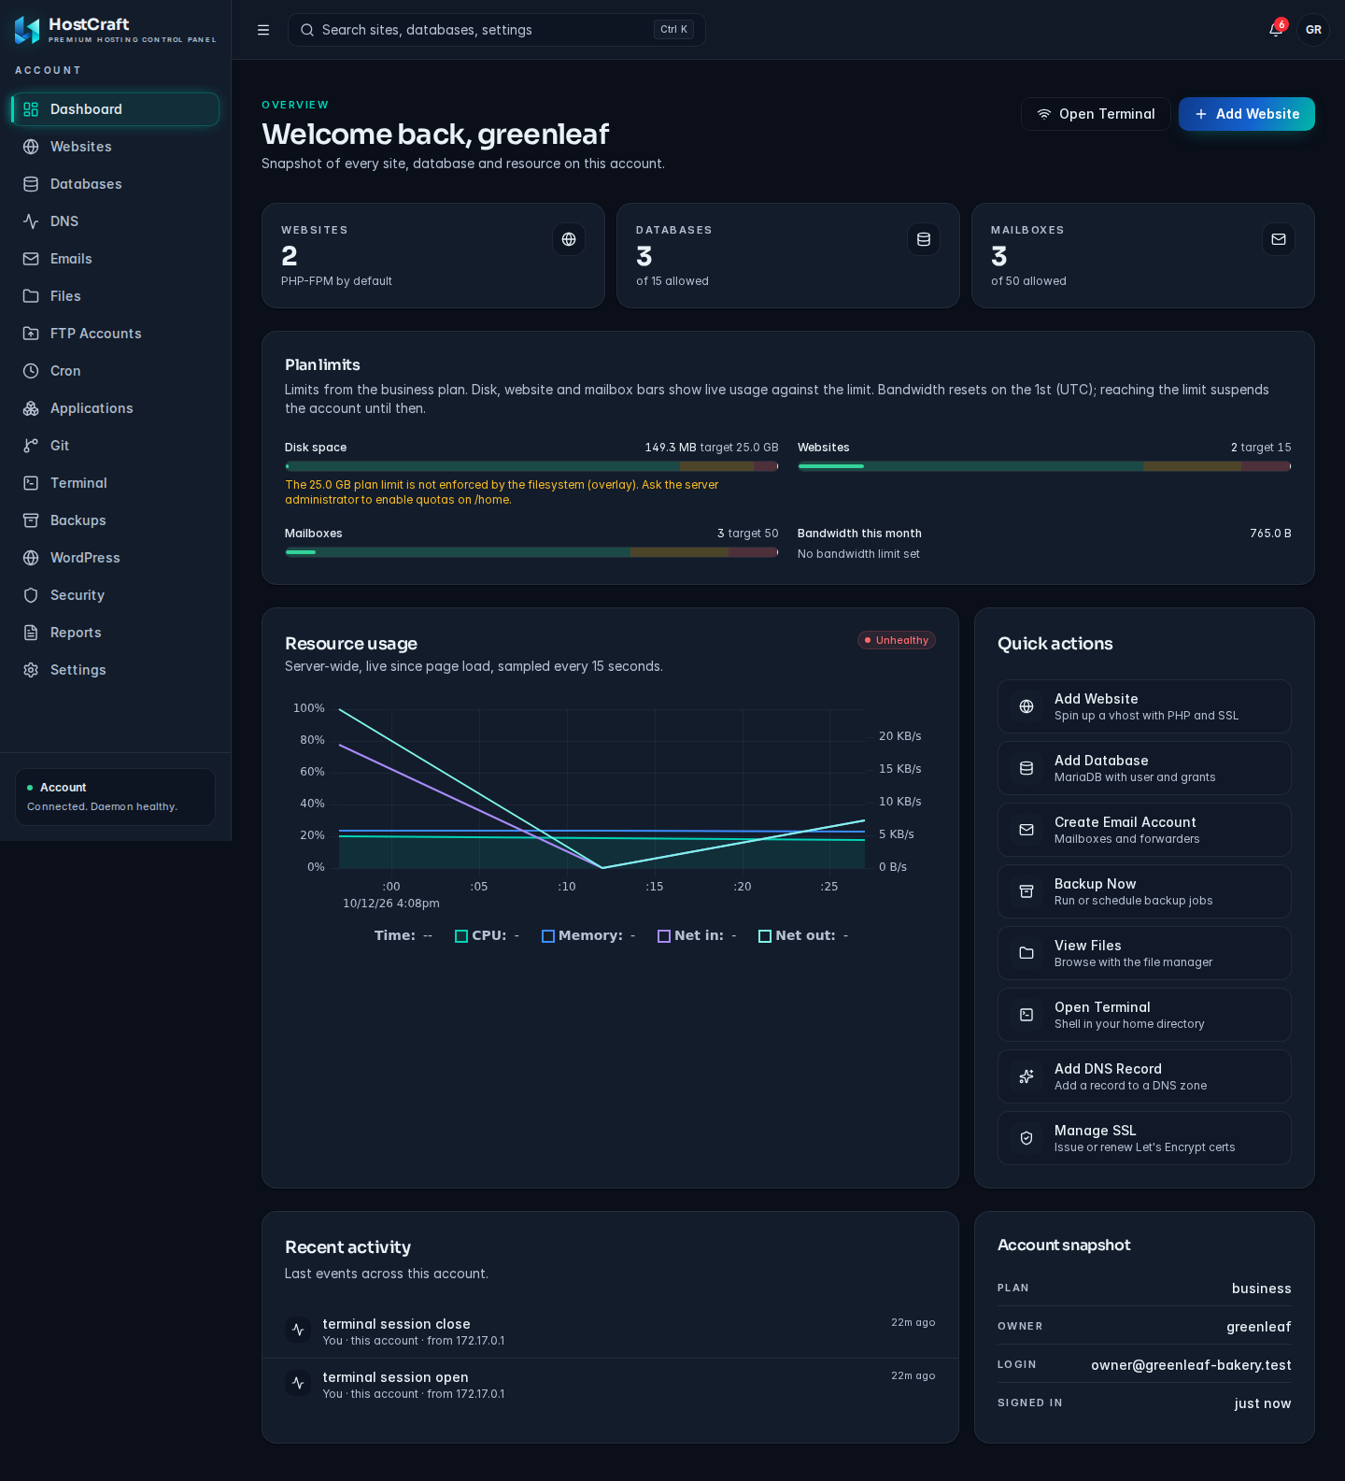Click the icon beside Add DNS Record
This screenshot has width=1345, height=1481.
tap(1026, 1076)
